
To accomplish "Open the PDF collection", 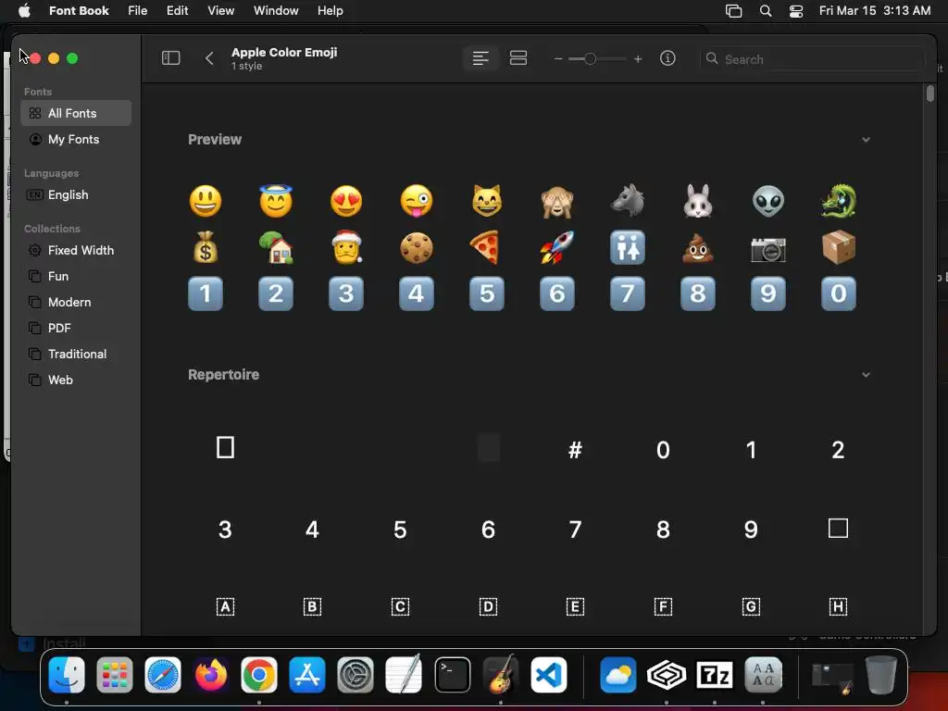I will (x=76, y=329).
